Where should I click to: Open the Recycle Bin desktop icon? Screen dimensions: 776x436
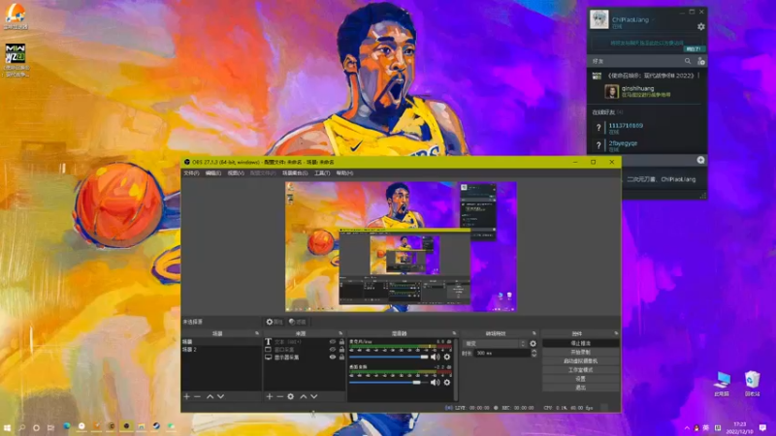pyautogui.click(x=753, y=384)
